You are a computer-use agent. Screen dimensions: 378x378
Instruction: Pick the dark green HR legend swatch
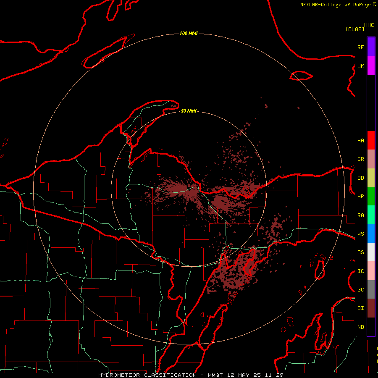371,197
